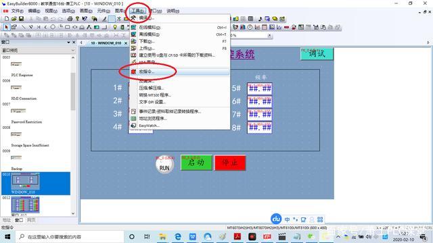Open 建立使用U盘与CF/SD卡下载资料 entry
The width and height of the screenshot is (433, 243).
tap(179, 55)
